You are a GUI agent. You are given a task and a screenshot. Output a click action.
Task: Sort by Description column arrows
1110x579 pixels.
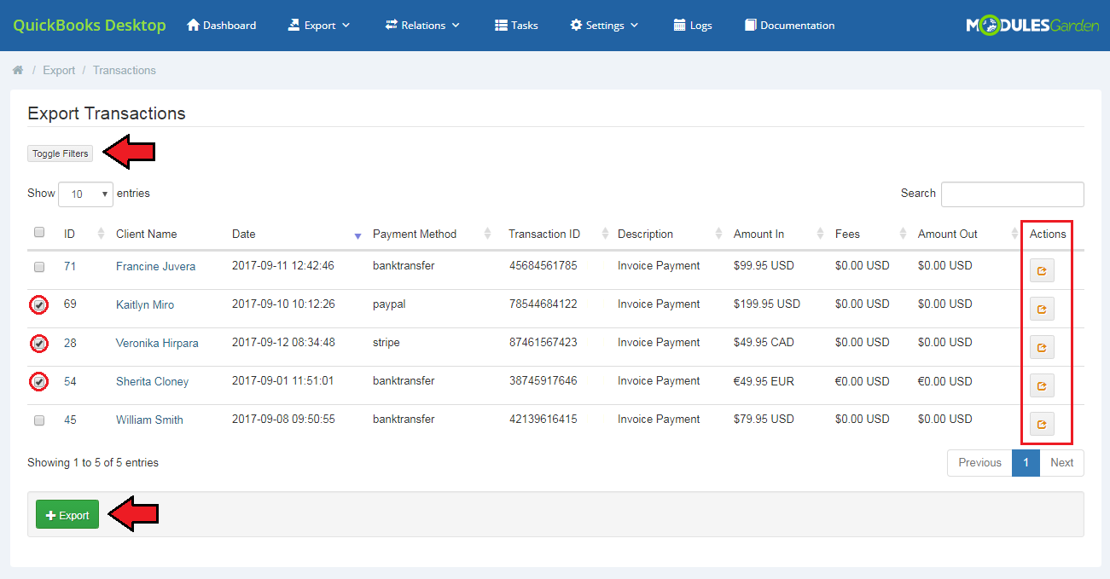pos(720,234)
